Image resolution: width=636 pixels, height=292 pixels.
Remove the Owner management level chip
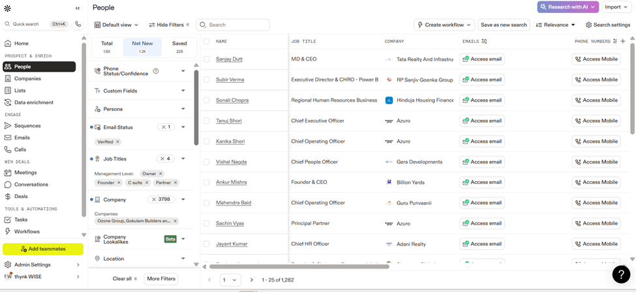point(160,173)
